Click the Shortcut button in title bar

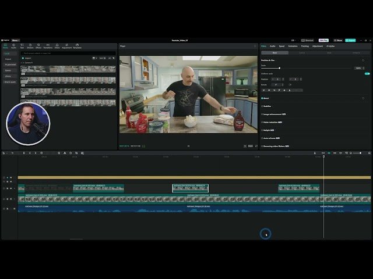point(307,40)
